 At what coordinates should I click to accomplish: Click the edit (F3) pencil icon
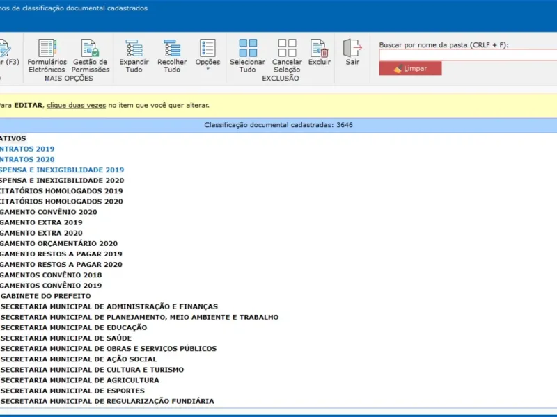(x=5, y=48)
